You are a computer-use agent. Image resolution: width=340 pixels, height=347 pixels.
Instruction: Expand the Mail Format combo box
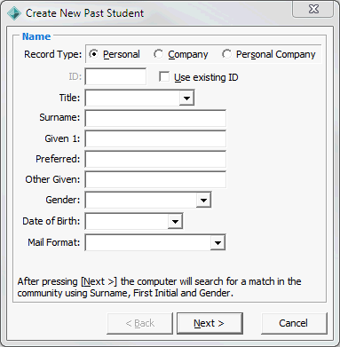click(x=217, y=242)
